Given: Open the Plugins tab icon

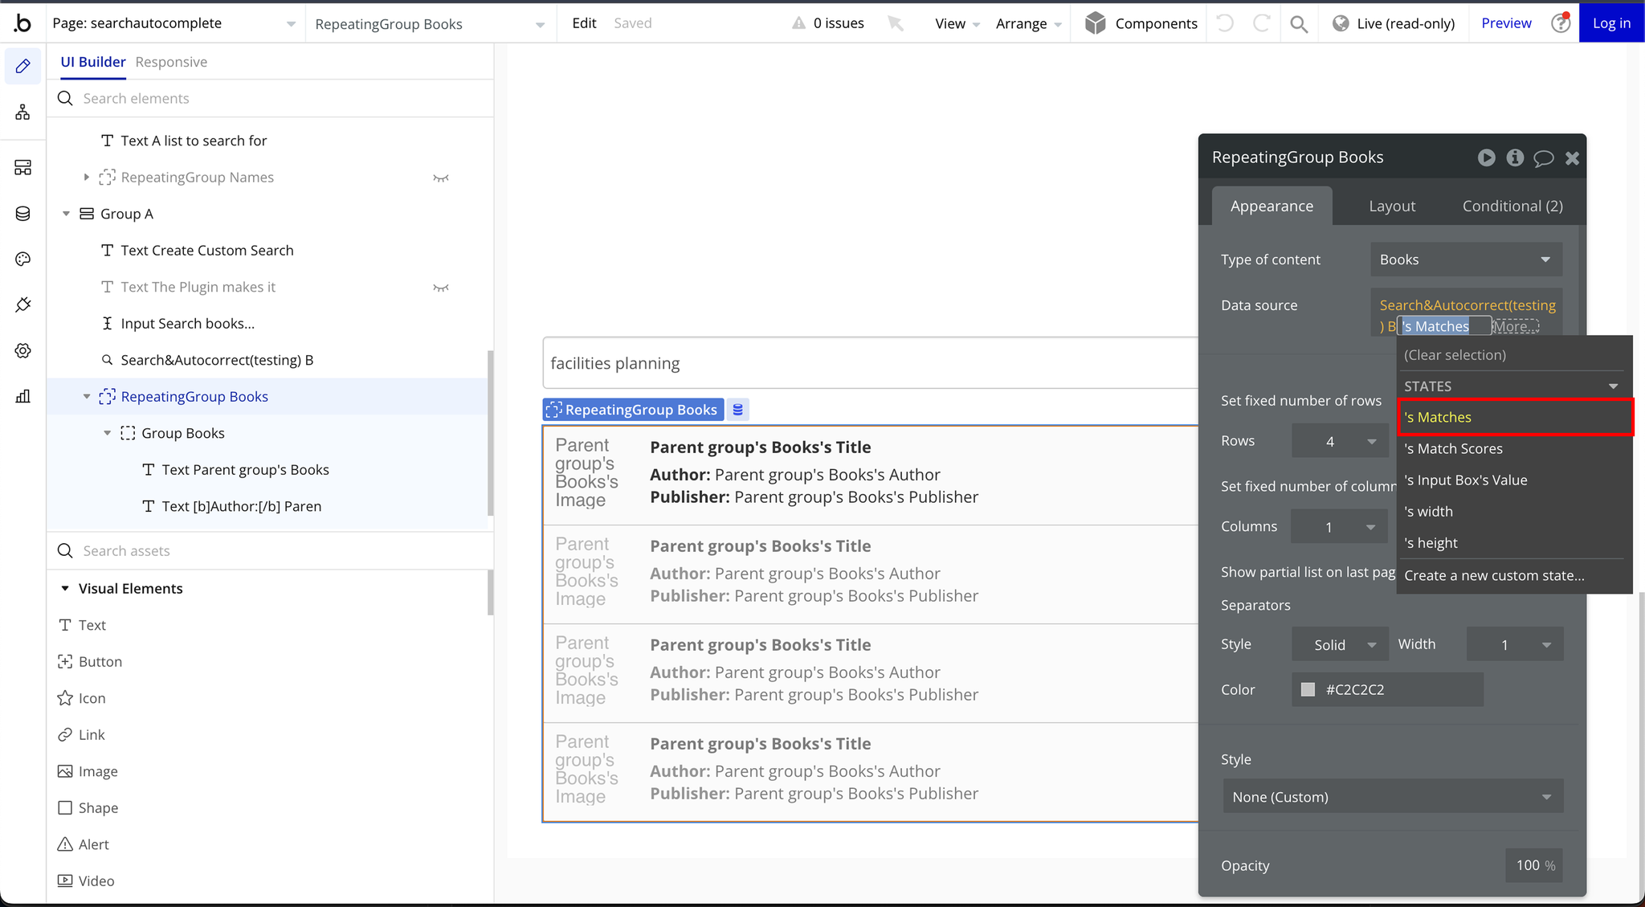Looking at the screenshot, I should point(22,304).
